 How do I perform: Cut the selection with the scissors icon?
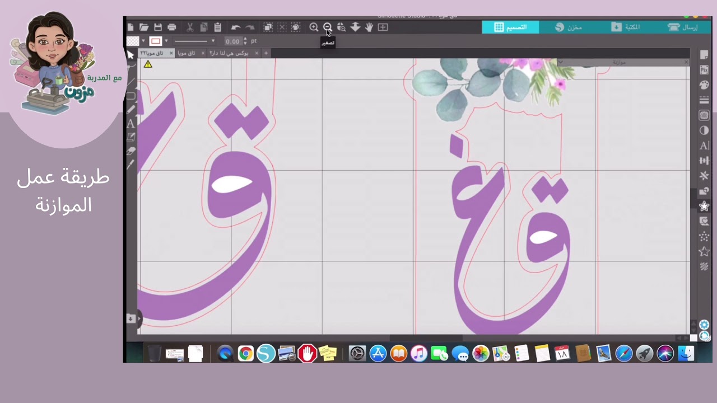(190, 27)
